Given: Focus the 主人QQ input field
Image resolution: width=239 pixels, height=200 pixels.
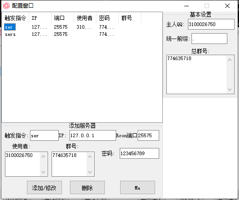Looking at the screenshot, I should pyautogui.click(x=211, y=24).
